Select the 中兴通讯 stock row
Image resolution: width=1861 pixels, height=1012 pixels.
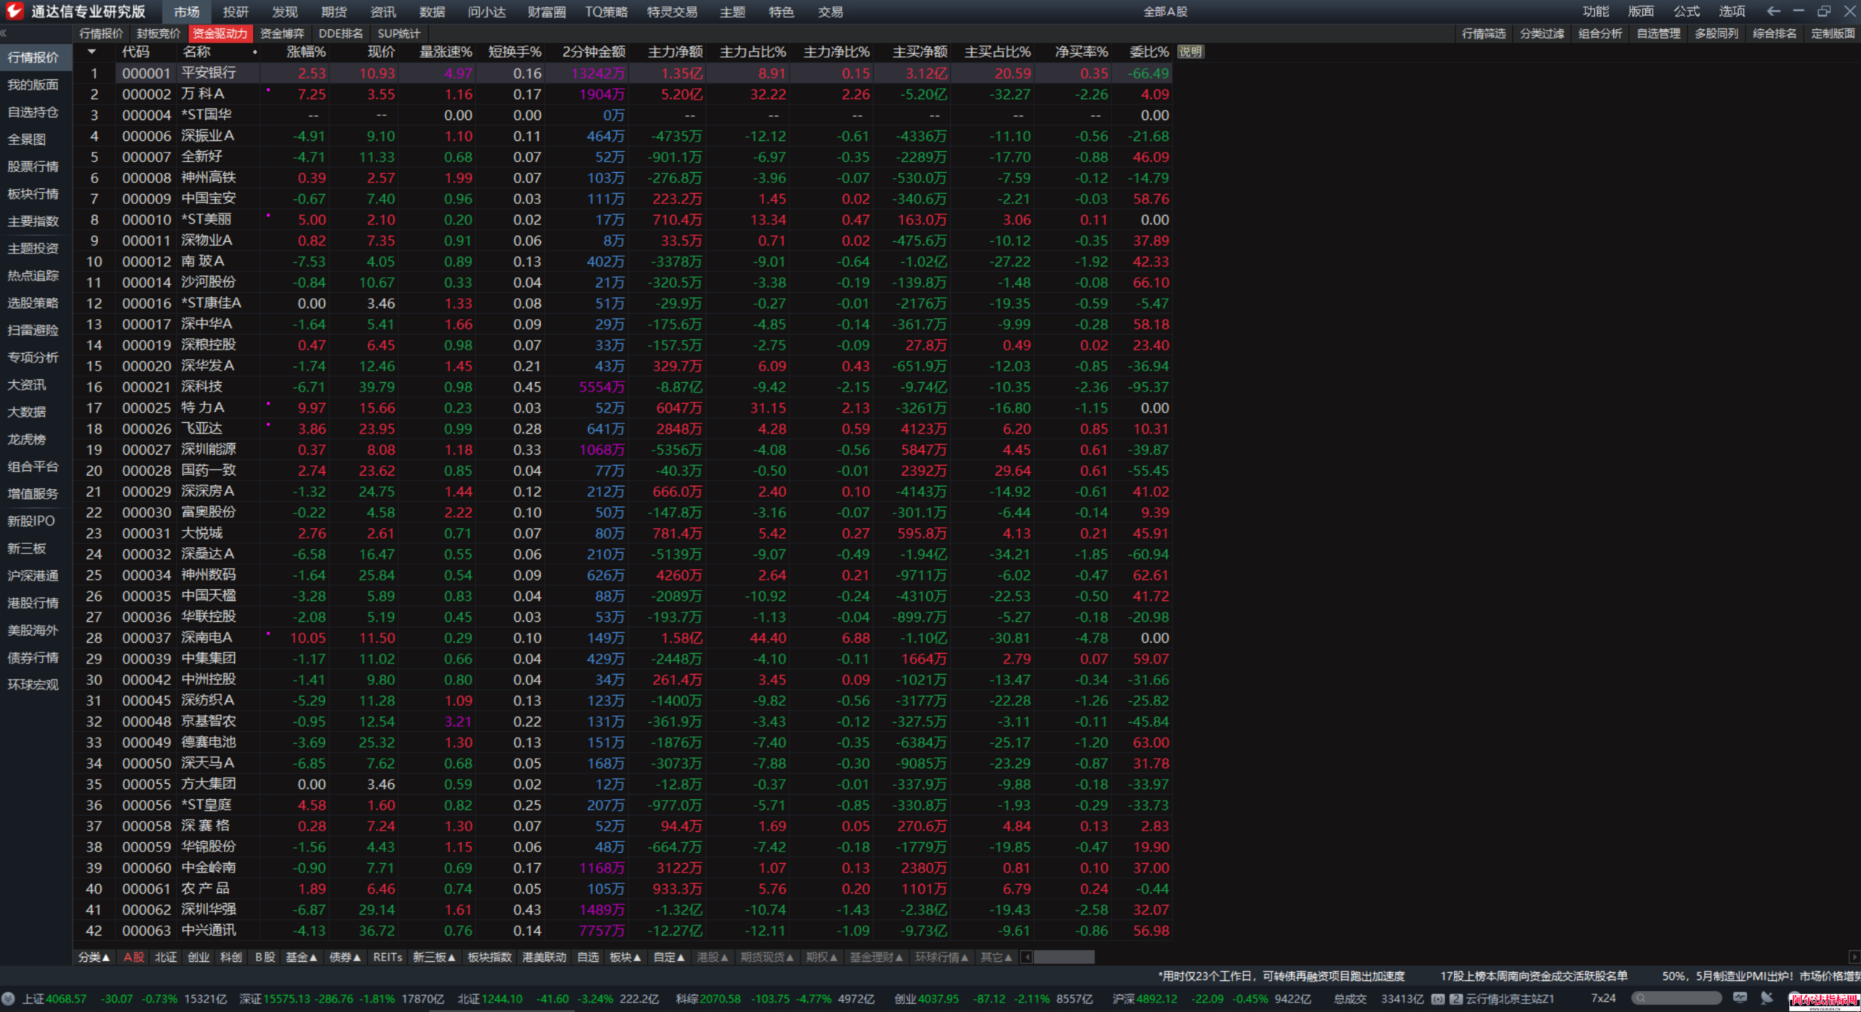[x=622, y=931]
